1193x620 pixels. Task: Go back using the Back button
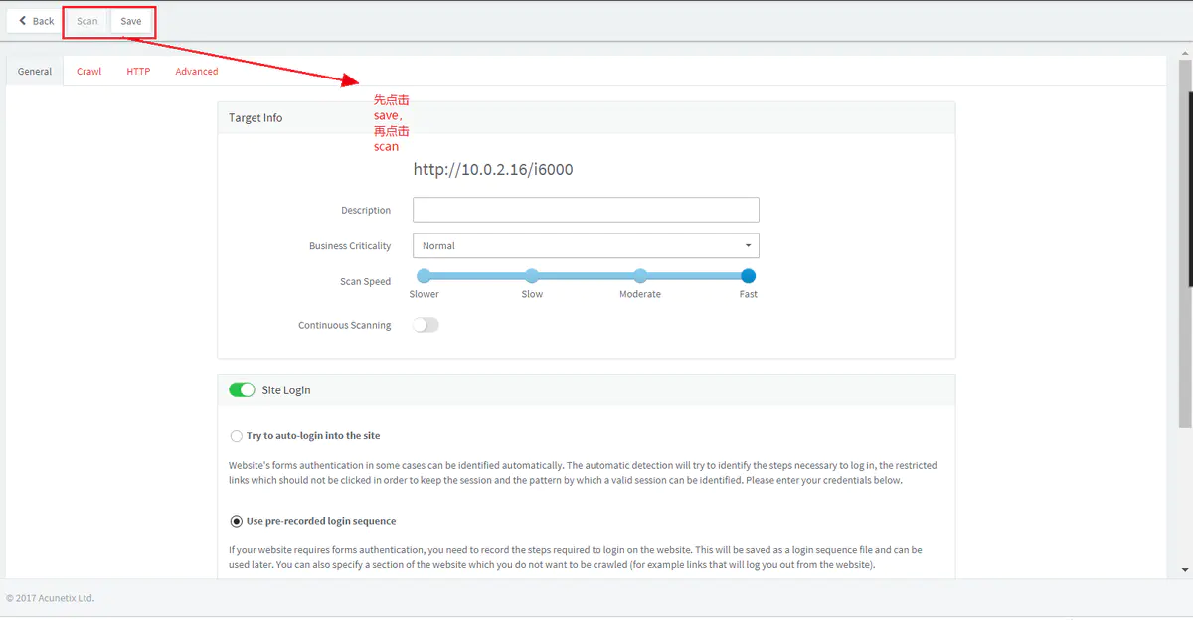click(x=36, y=21)
